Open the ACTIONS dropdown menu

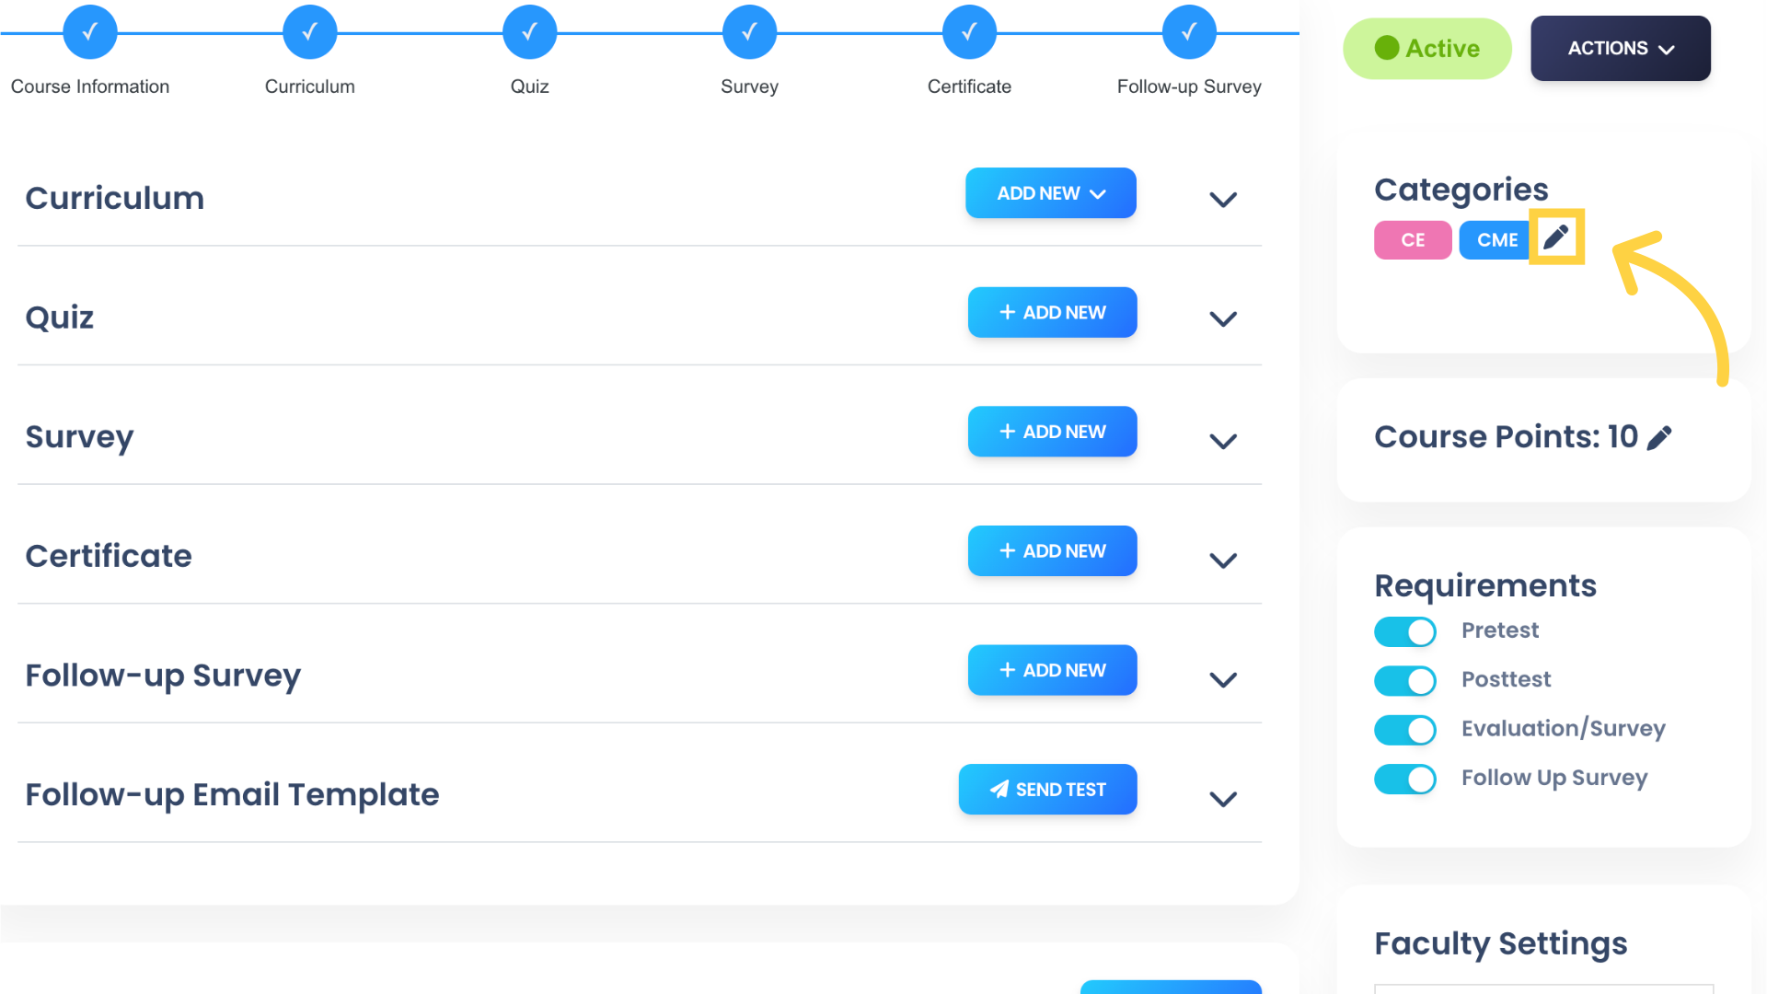click(1620, 49)
